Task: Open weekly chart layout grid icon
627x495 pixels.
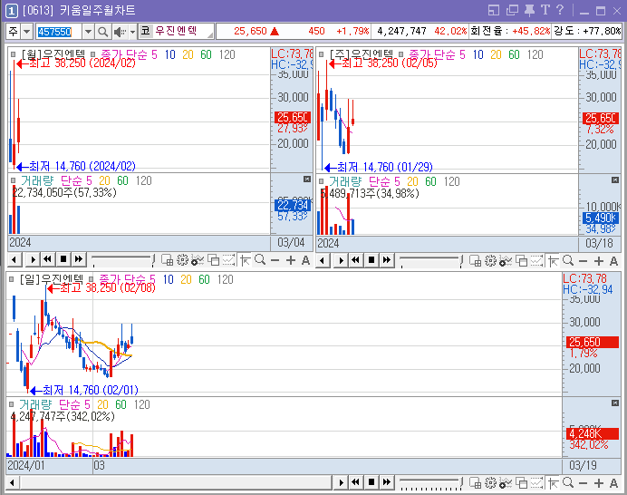Action: click(475, 261)
